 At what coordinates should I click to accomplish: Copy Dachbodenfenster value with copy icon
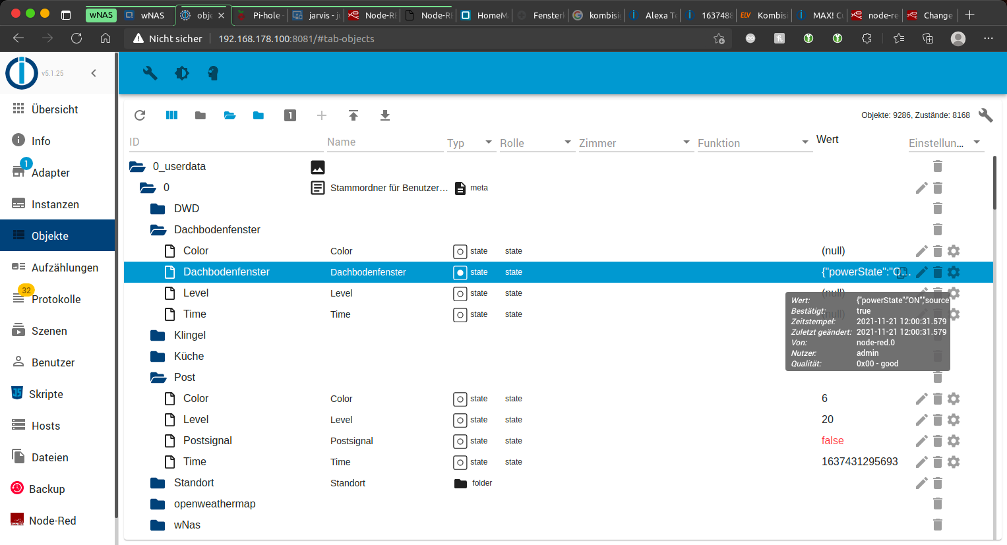click(903, 272)
